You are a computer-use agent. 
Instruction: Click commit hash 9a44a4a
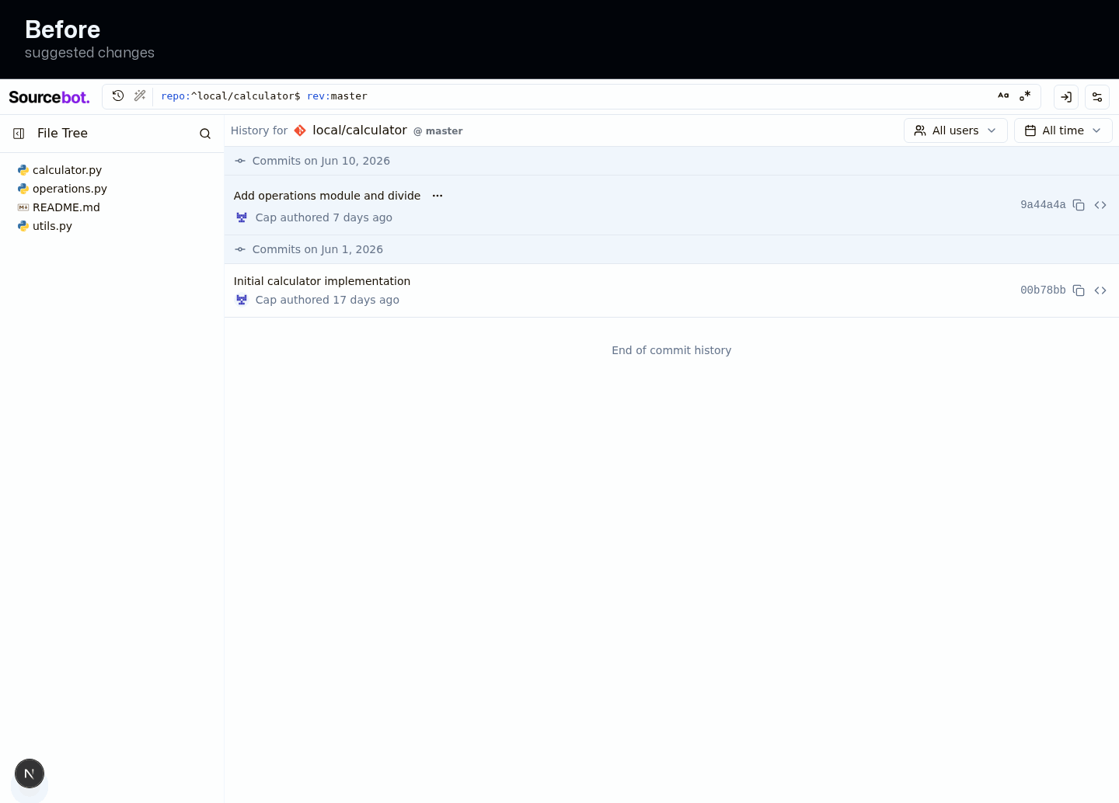[1043, 205]
